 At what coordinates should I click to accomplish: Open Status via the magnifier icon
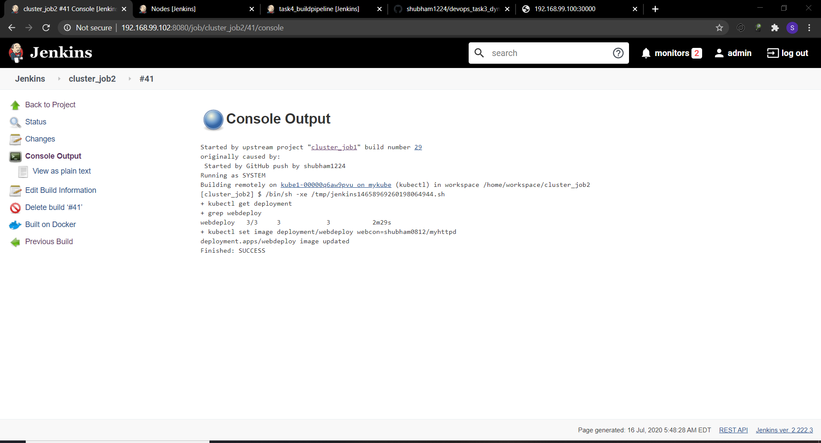pos(15,122)
